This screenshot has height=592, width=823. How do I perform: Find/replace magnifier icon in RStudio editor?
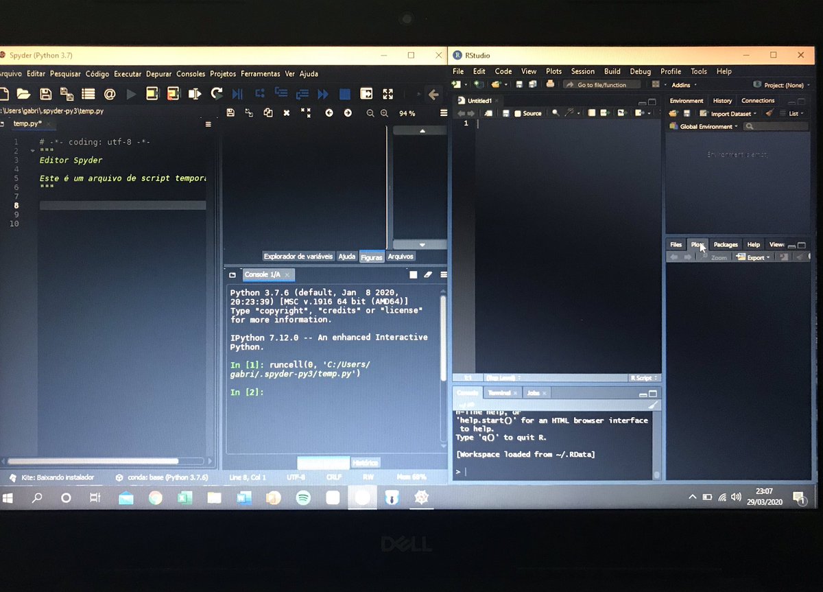click(555, 113)
